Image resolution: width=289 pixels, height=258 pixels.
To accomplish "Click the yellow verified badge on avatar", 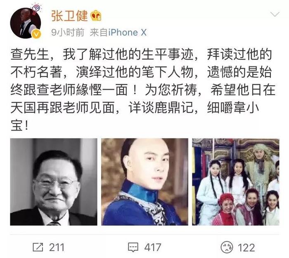I will (36, 34).
